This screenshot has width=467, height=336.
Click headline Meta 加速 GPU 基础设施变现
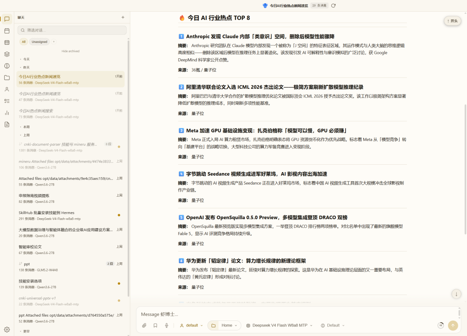pos(266,131)
